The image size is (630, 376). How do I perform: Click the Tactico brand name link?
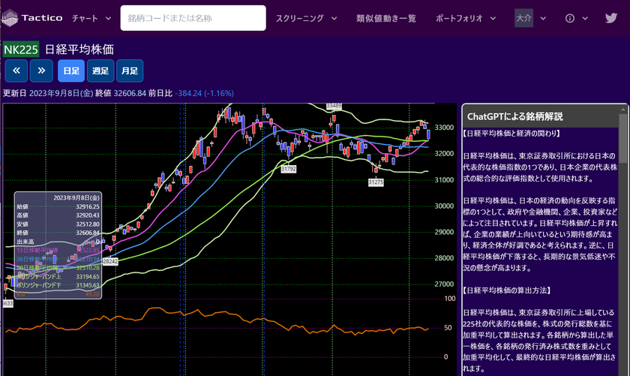[42, 18]
